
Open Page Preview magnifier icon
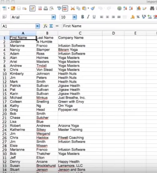coord(51,8)
